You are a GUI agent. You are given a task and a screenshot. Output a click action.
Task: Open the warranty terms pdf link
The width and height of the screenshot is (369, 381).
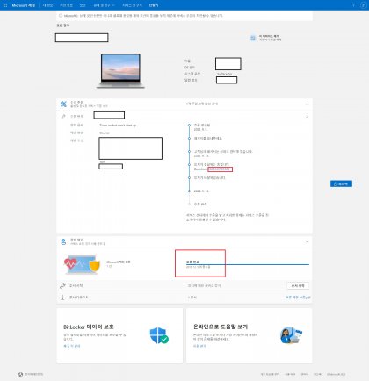[x=298, y=298]
